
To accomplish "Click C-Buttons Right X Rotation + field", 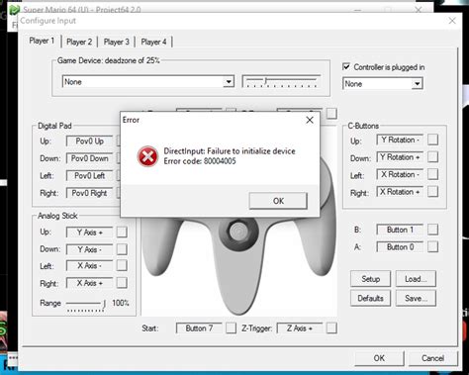I will (400, 192).
